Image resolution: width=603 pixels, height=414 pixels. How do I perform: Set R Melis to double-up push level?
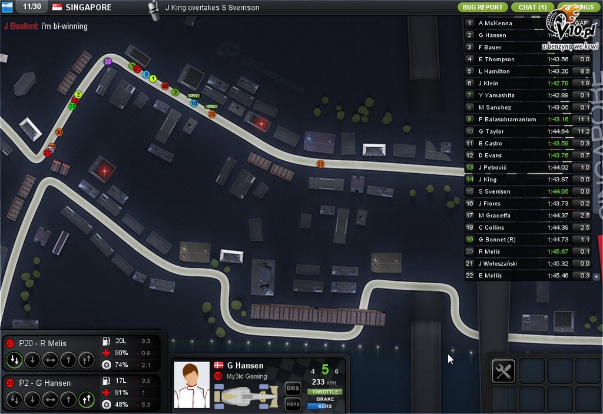87,360
